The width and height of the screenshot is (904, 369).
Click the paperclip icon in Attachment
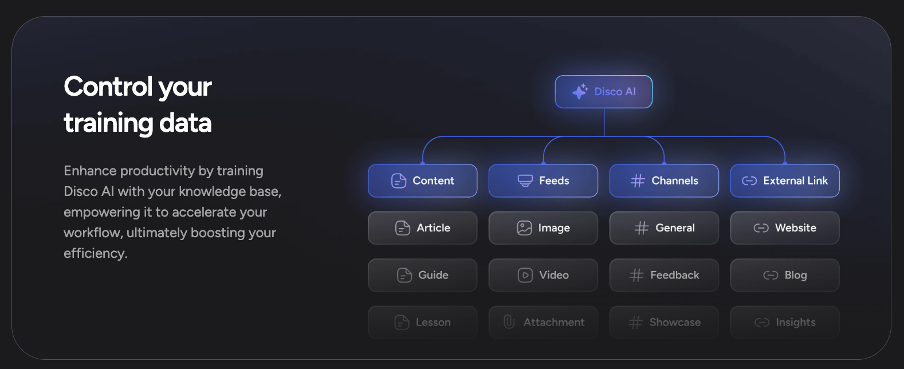509,322
